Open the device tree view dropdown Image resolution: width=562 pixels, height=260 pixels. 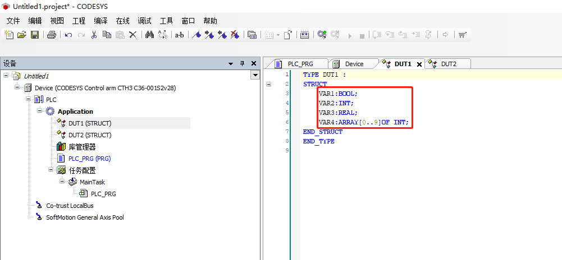[x=255, y=75]
